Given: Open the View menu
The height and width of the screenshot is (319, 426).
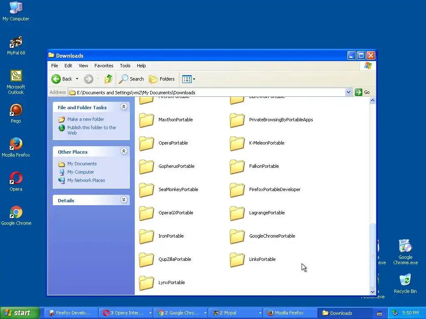Looking at the screenshot, I should 83,66.
